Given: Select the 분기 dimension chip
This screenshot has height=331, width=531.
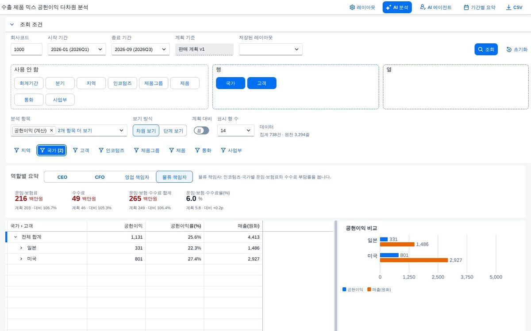Looking at the screenshot, I should point(60,83).
